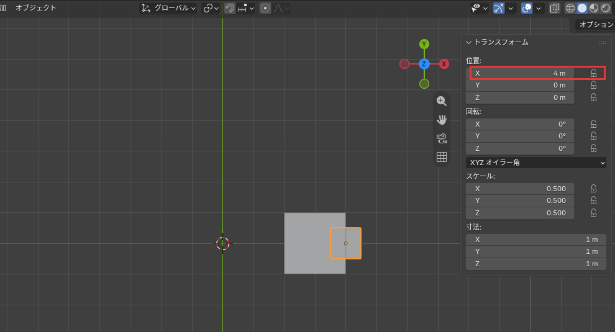Toggle snapping magnet icon
Image resolution: width=615 pixels, height=332 pixels.
point(230,8)
